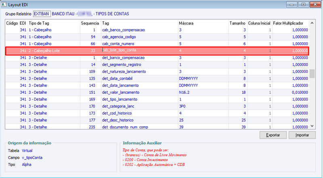Select the cab_conta_numero tag cell

coord(139,44)
